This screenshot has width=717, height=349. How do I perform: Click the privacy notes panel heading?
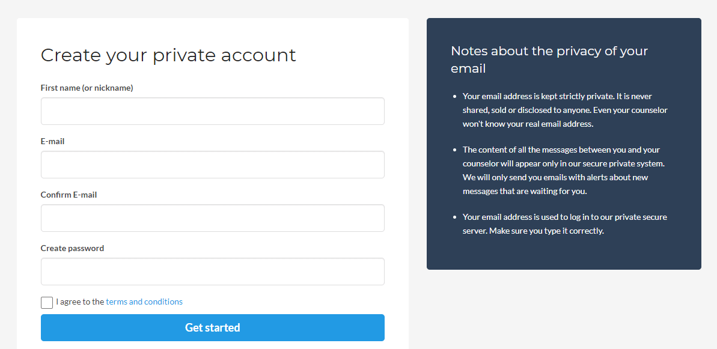[549, 59]
